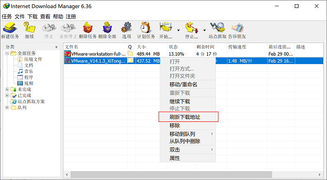Click the scrollbar right arrow

319,174
